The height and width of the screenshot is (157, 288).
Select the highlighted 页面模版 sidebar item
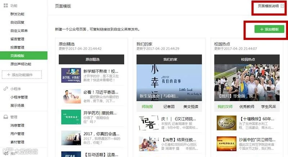[x=24, y=56]
